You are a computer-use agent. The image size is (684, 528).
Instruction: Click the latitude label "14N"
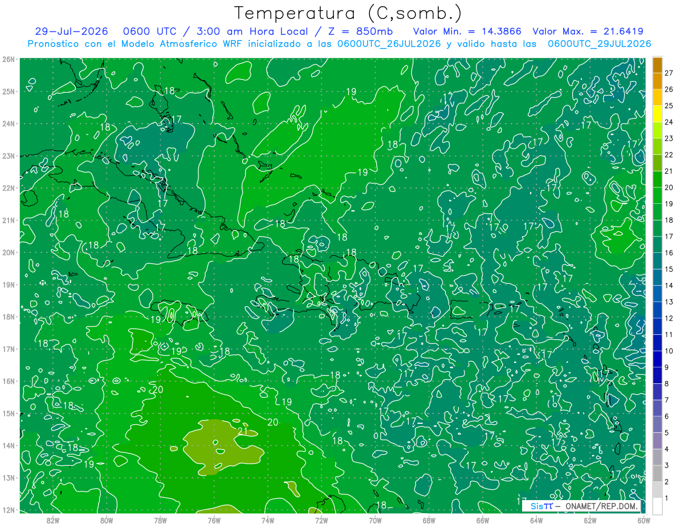tap(9, 445)
